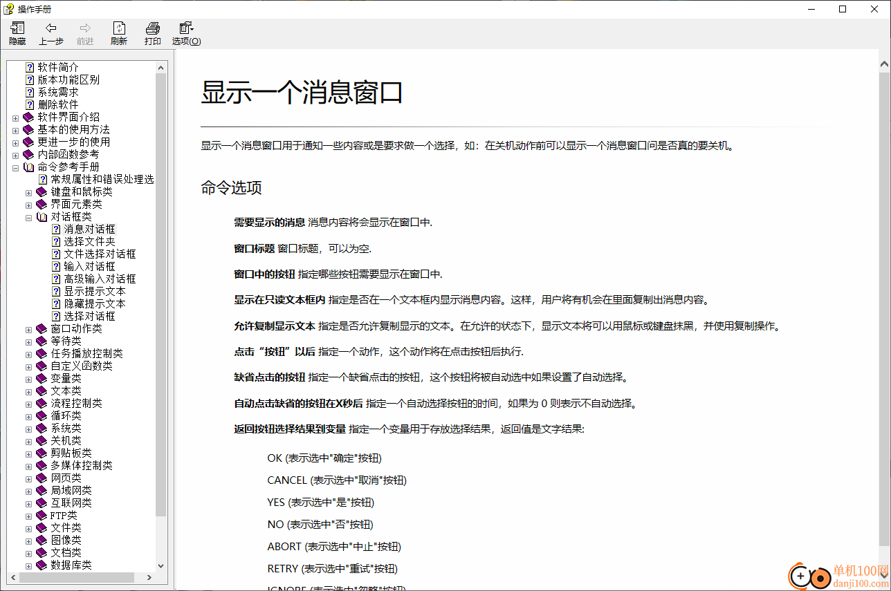Click the topic icon of 显示提示文本
Screen dimensions: 891x591
click(56, 291)
